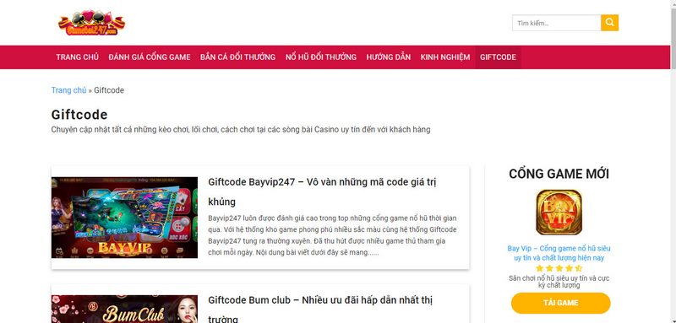Click the Gamebai247 site logo

click(x=92, y=23)
